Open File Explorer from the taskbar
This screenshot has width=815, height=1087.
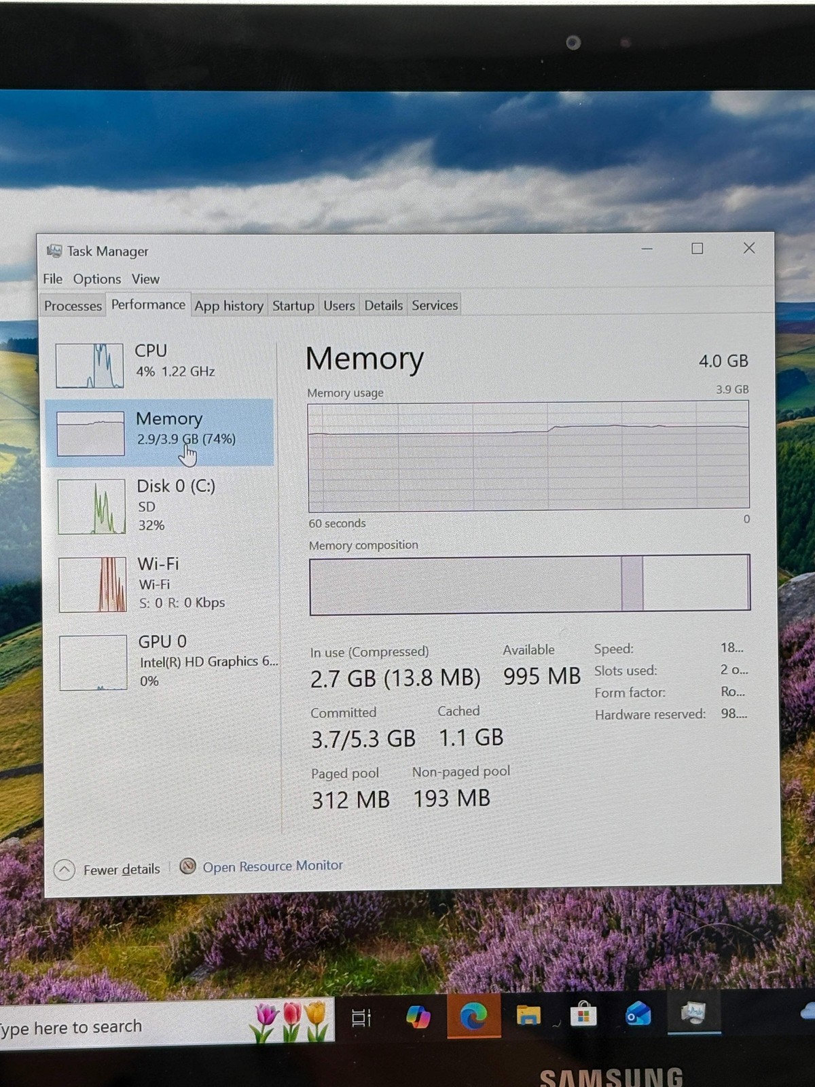tap(528, 1016)
